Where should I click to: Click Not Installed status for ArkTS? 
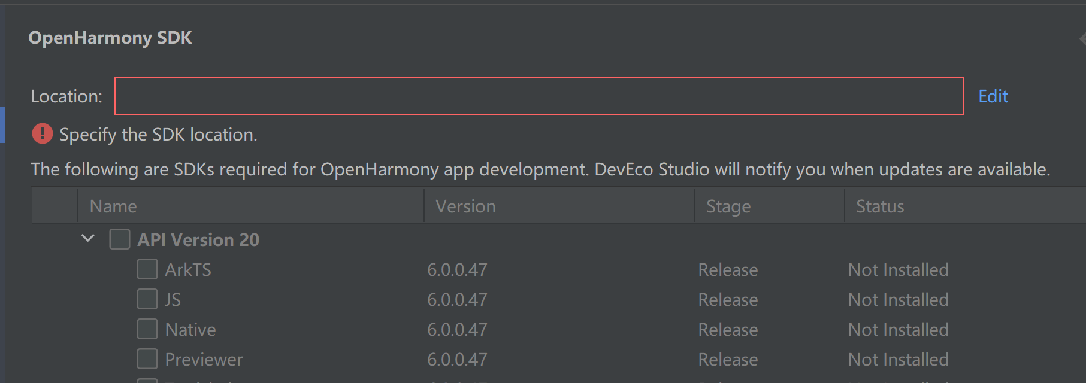[x=898, y=270]
